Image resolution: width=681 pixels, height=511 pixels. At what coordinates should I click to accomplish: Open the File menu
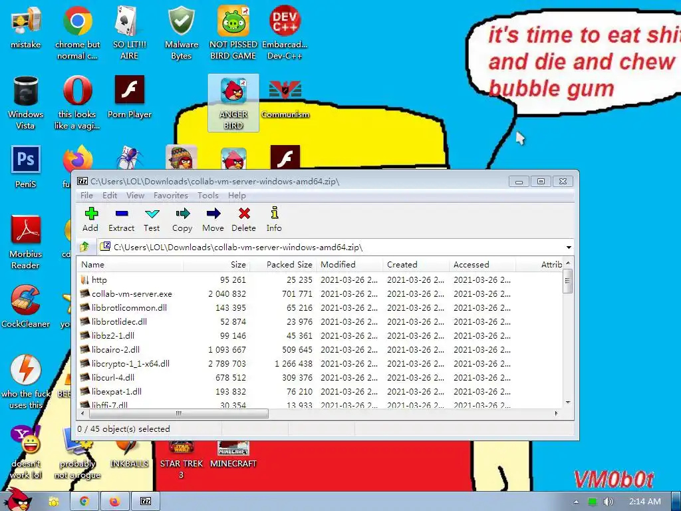coord(87,196)
